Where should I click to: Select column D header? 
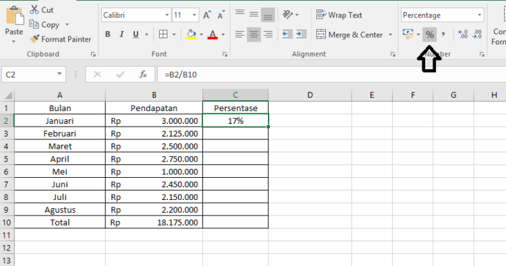pos(310,95)
